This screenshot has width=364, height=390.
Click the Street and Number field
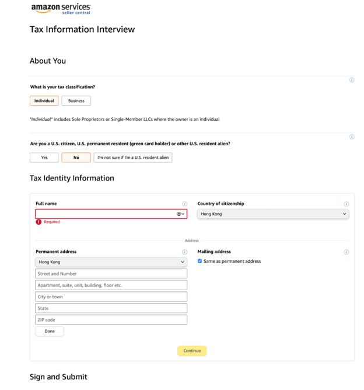click(111, 274)
